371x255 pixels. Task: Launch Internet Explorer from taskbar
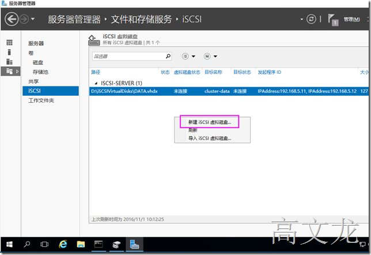(x=63, y=244)
